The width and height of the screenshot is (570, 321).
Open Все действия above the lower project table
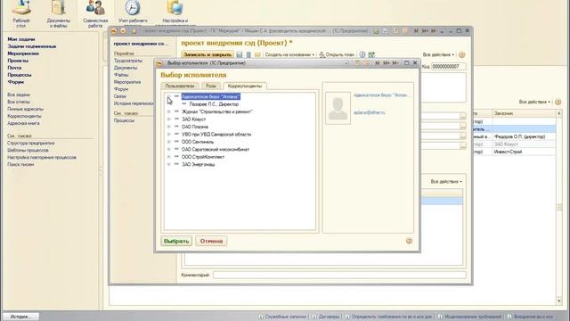coord(446,181)
